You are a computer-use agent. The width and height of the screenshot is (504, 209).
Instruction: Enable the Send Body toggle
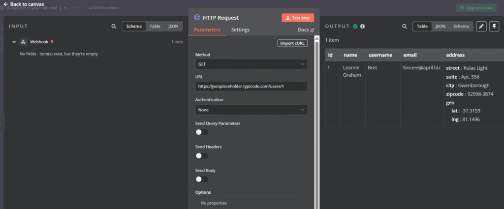(202, 179)
